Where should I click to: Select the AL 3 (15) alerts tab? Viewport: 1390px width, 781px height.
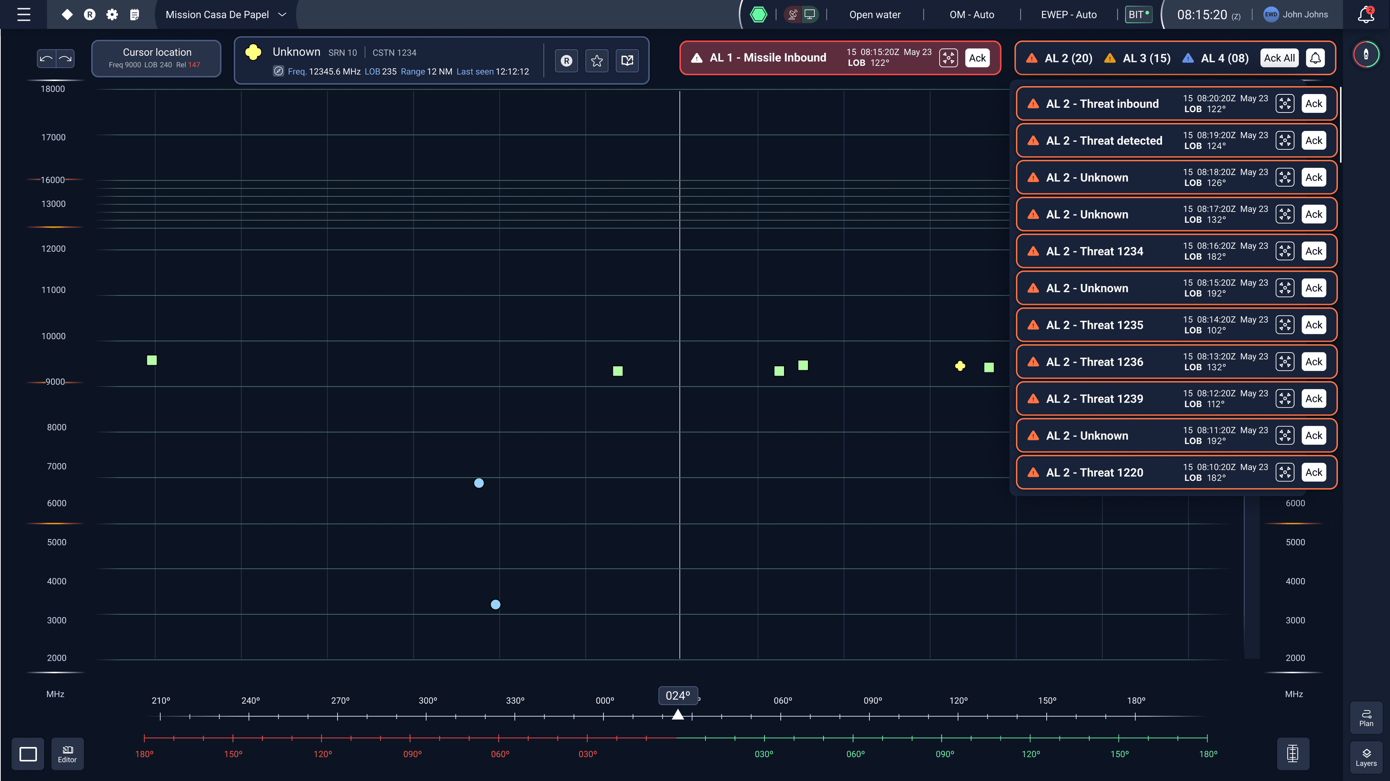(1137, 58)
